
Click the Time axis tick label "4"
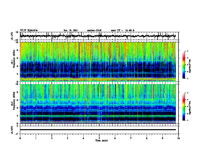[x=83, y=138]
